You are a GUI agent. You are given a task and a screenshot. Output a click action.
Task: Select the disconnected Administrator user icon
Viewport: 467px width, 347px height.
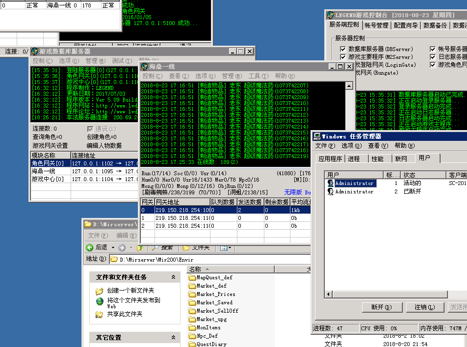(x=331, y=192)
